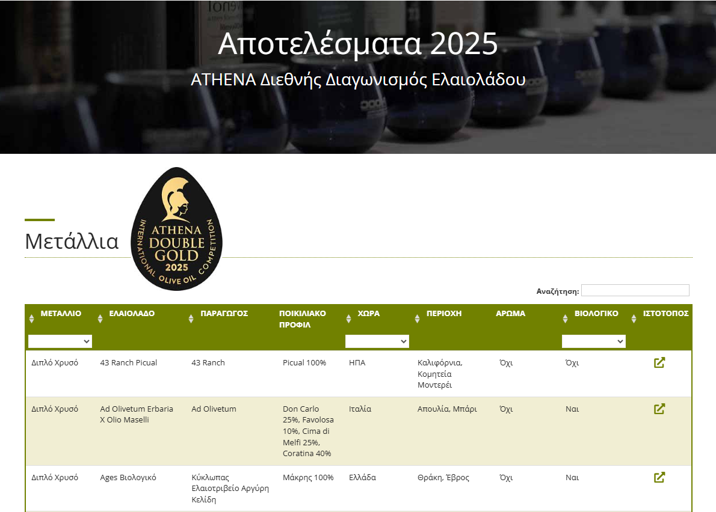Sort table by ΠΕΡΙΟΧΗ column header
This screenshot has height=512, width=716.
pos(444,313)
